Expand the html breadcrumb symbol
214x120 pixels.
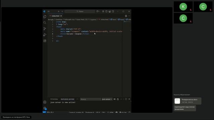113,20
